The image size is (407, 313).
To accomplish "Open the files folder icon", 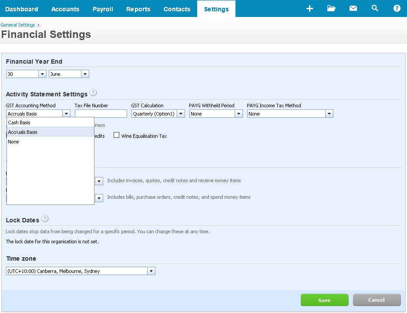I will point(331,9).
